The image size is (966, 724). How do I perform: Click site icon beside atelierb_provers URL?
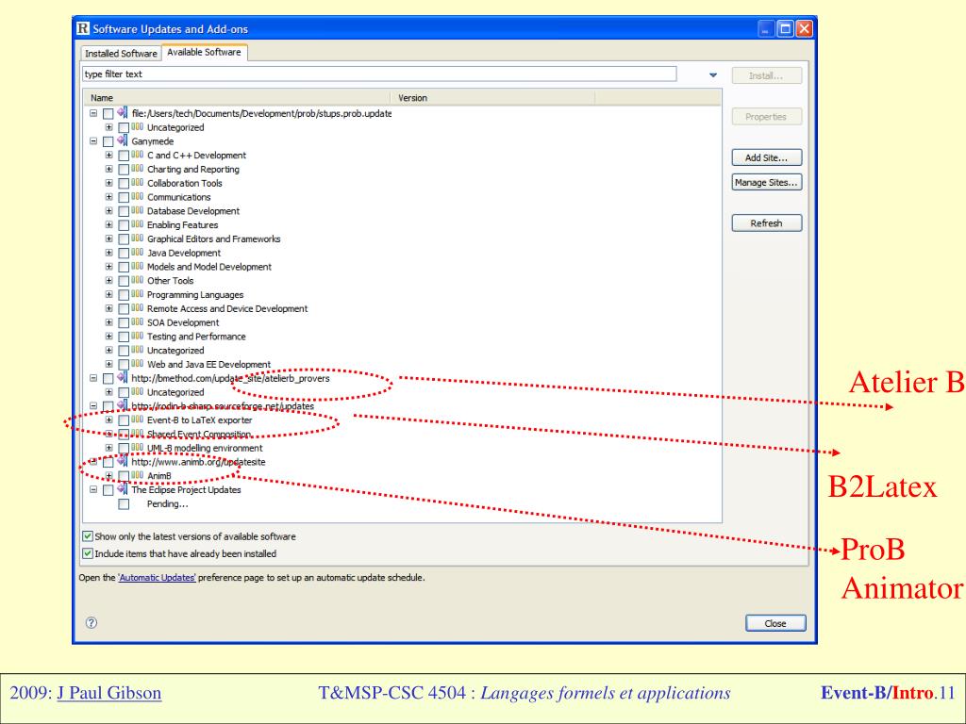tap(122, 378)
